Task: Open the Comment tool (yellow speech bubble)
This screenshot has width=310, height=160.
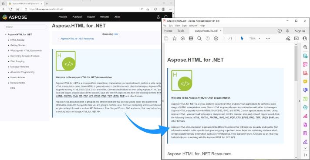Action: pos(306,81)
